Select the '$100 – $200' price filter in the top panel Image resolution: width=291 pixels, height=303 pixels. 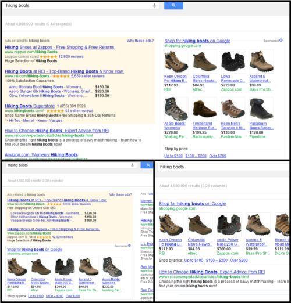196,156
